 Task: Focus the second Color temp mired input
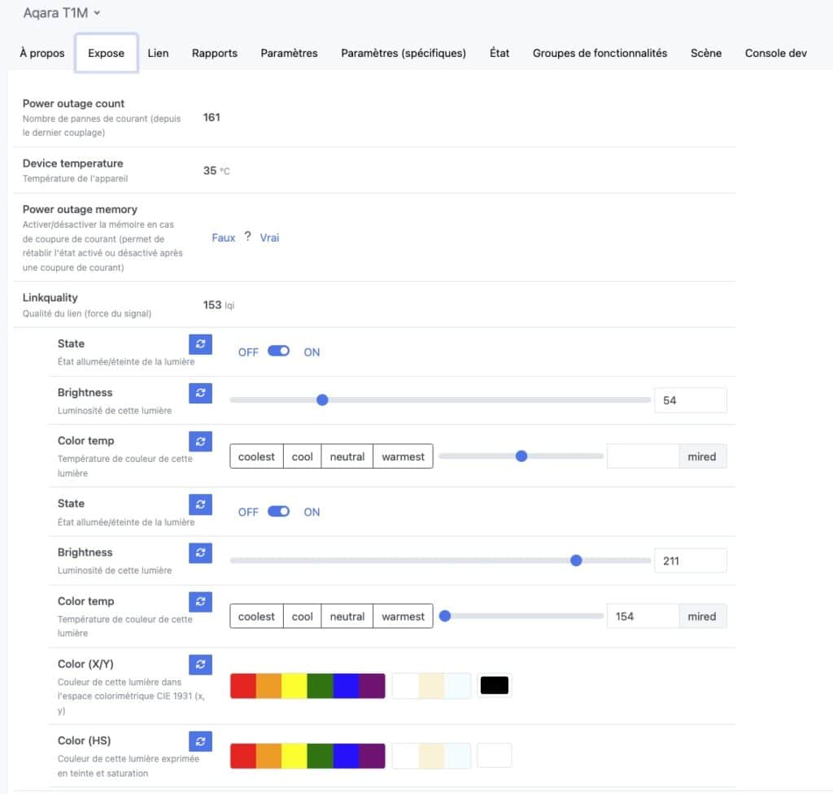643,617
